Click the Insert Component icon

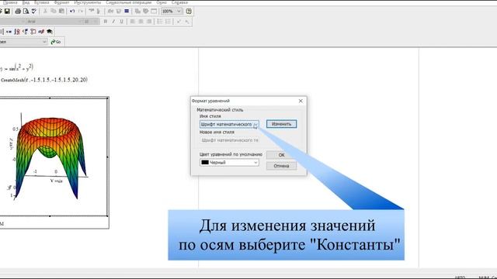[145, 11]
